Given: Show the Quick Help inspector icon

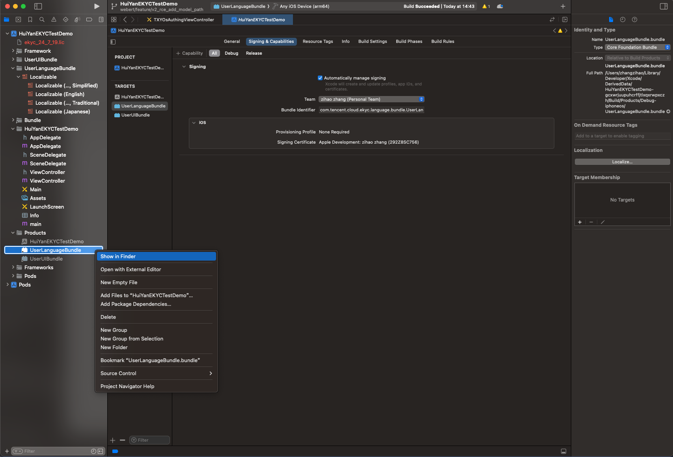Looking at the screenshot, I should click(x=634, y=20).
